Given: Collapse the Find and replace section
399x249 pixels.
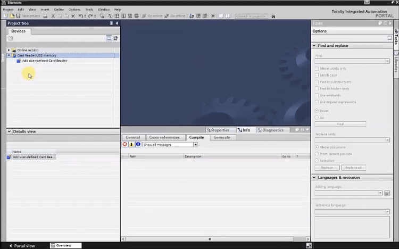Looking at the screenshot, I should tap(314, 46).
